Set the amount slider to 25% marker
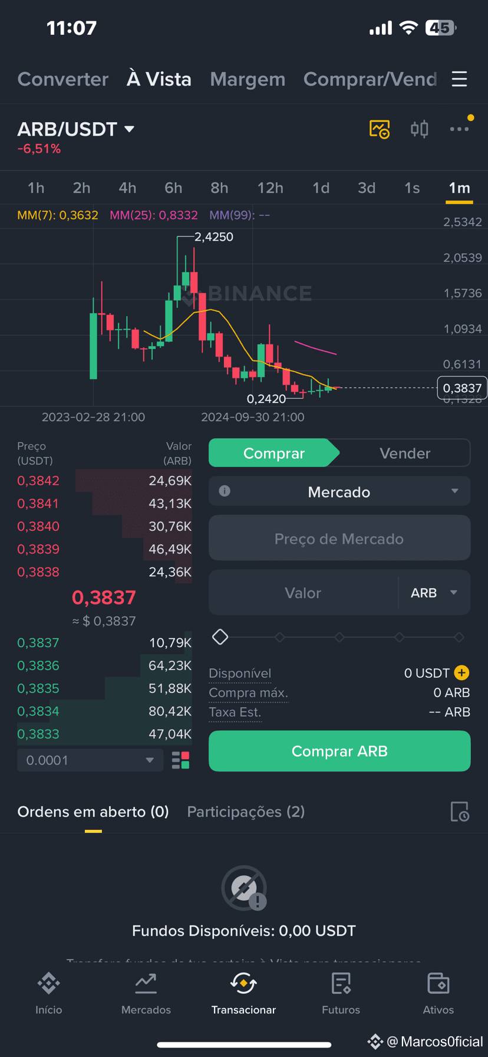The image size is (488, 1057). pyautogui.click(x=280, y=637)
